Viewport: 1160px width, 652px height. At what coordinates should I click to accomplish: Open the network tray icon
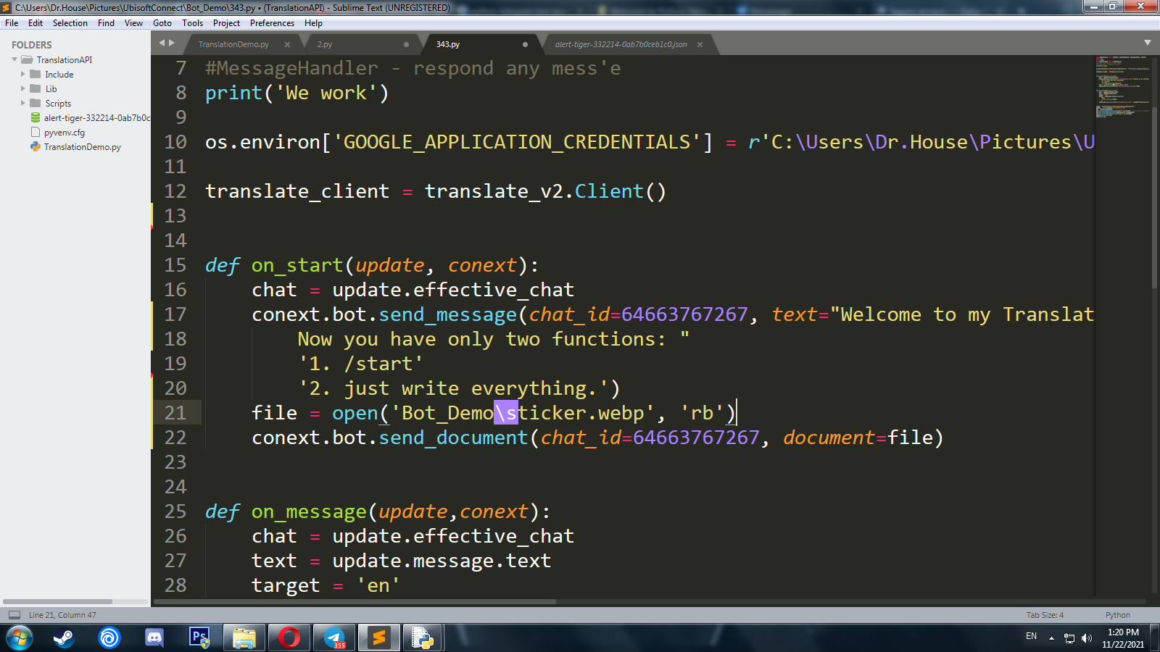click(x=1069, y=638)
